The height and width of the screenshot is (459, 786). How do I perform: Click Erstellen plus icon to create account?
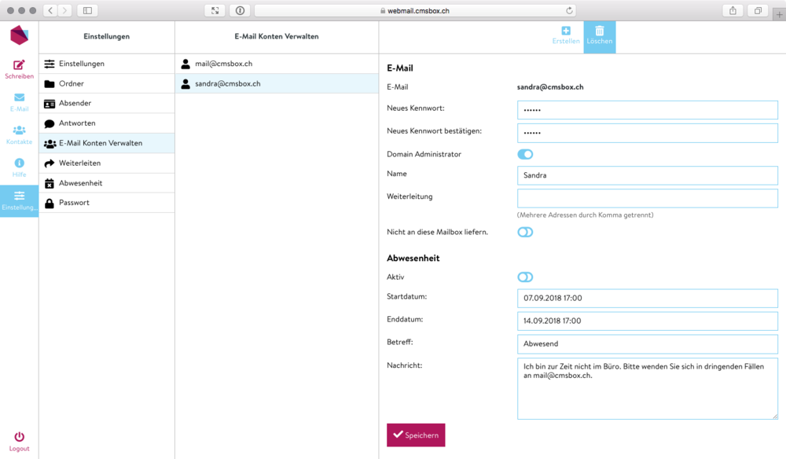coord(566,31)
